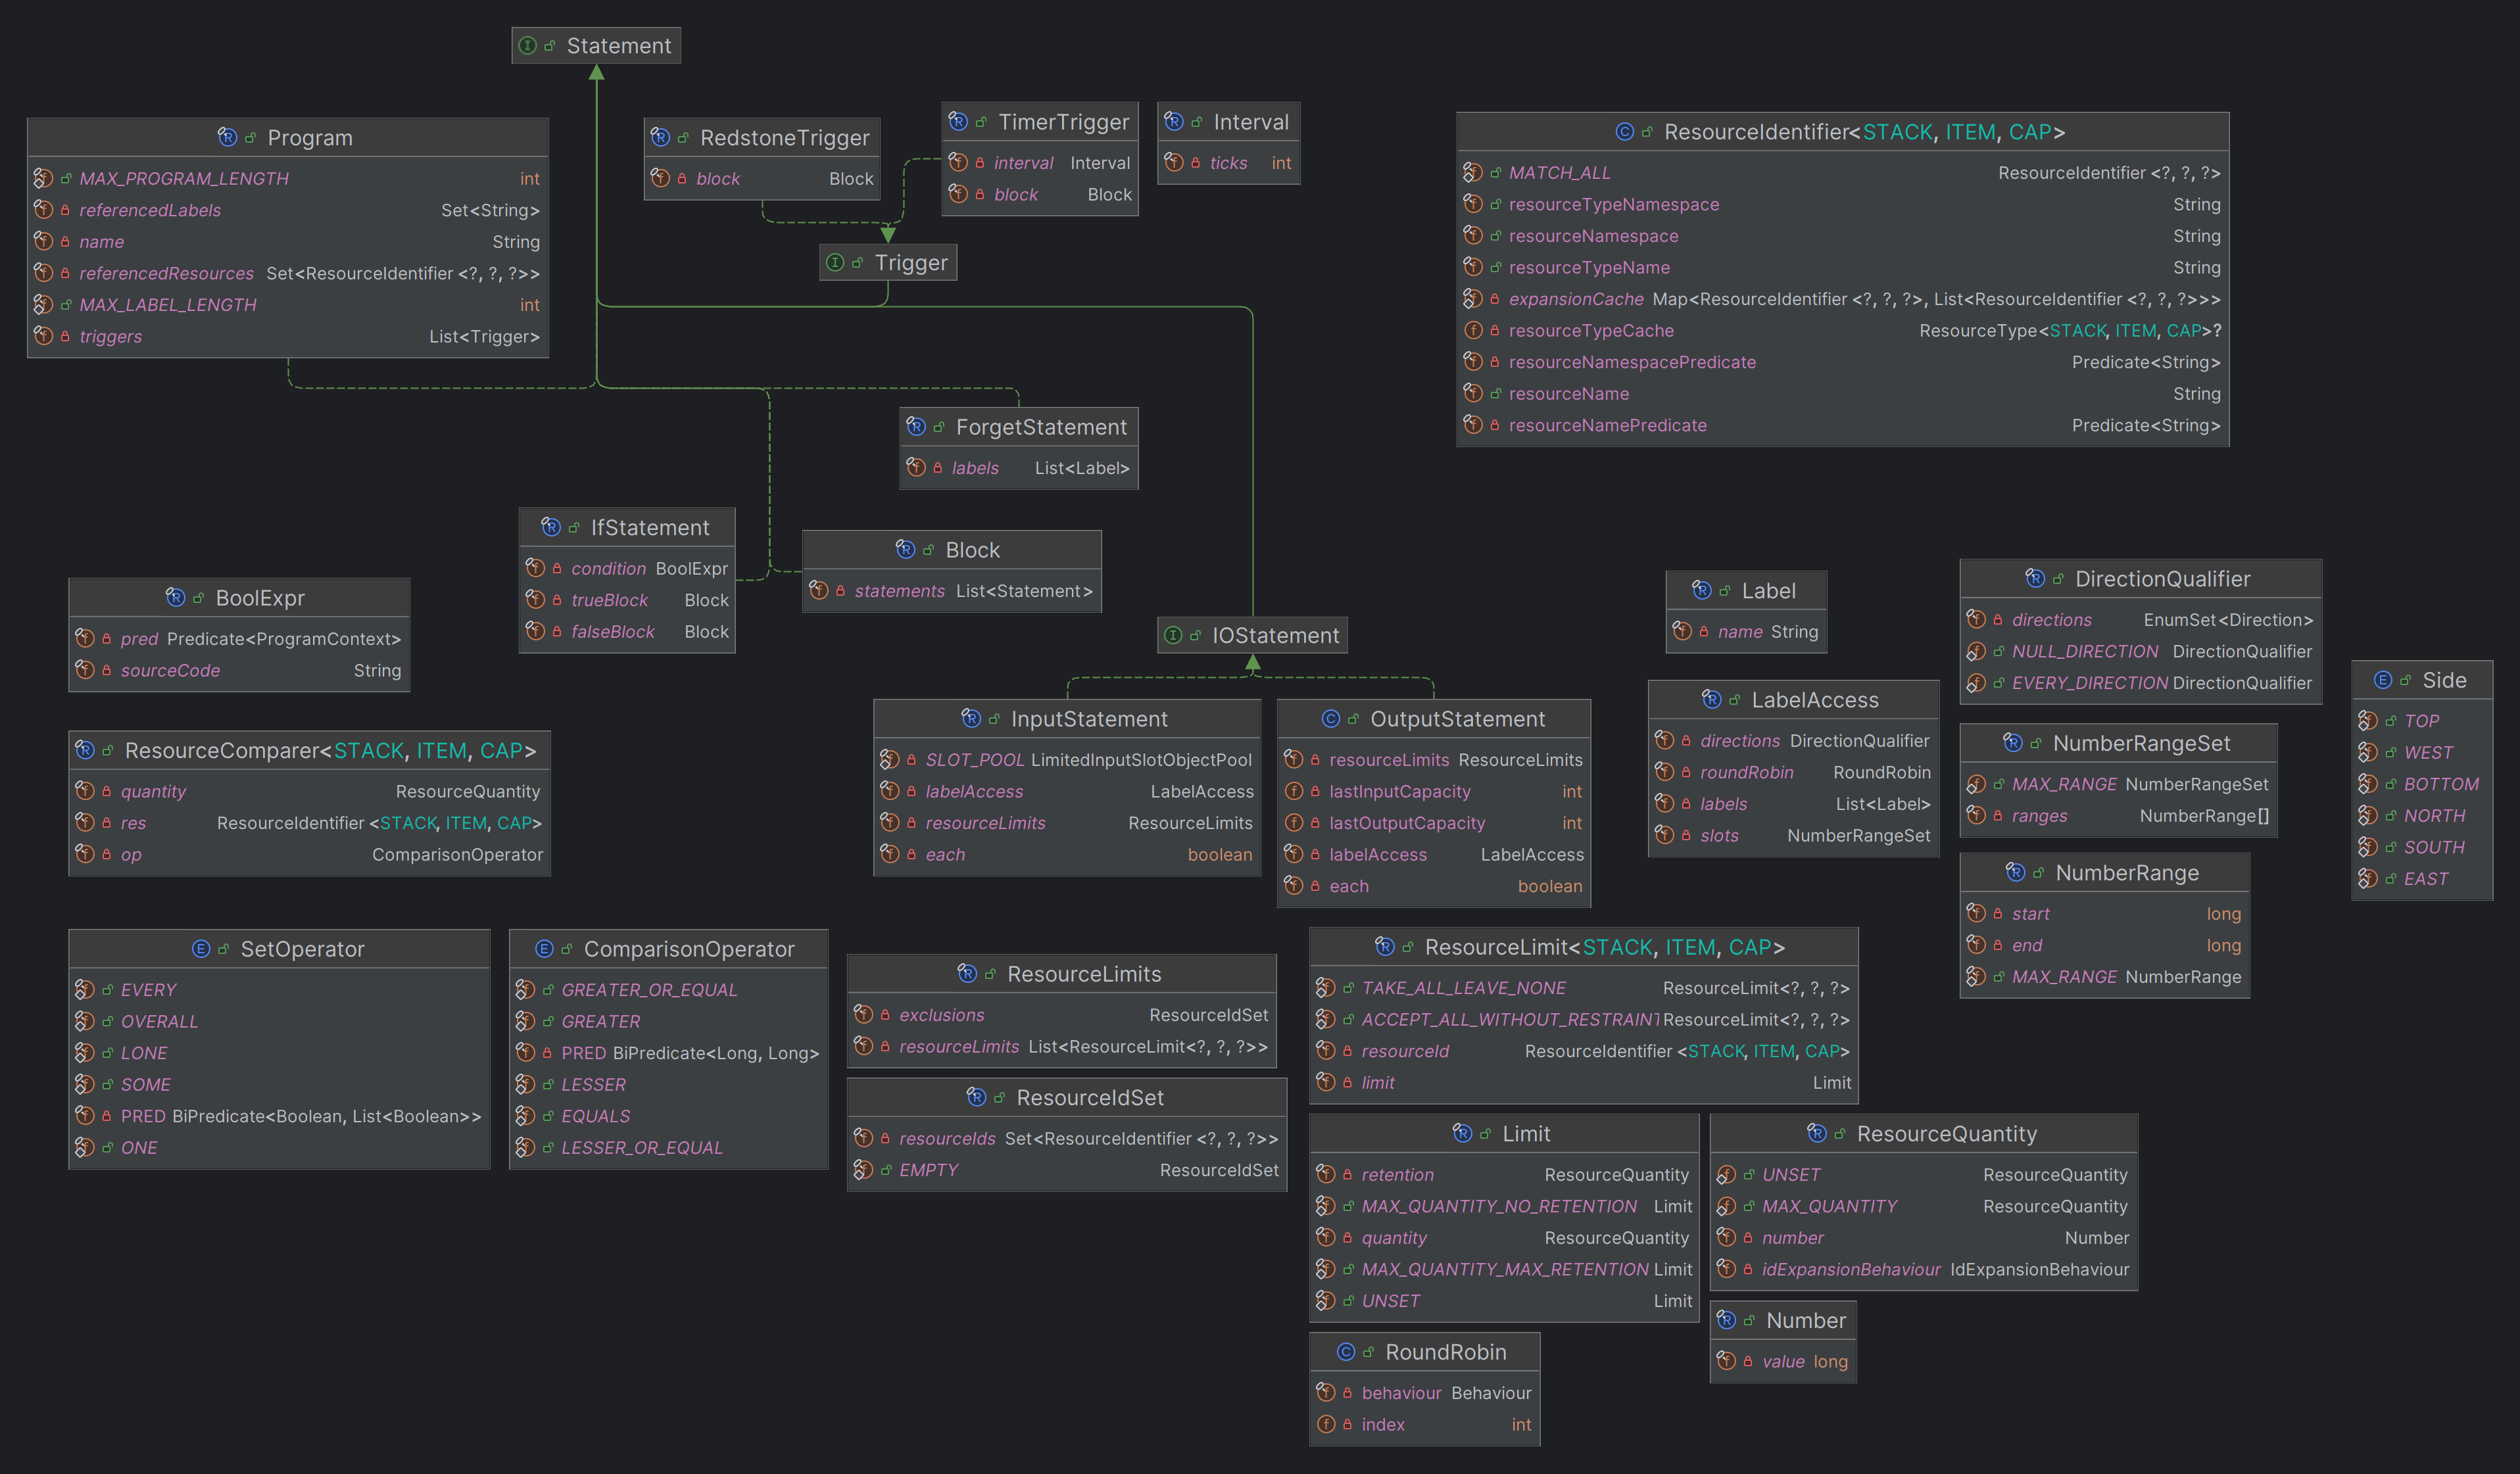This screenshot has height=1474, width=2520.
Task: Click the class icon beside RoundRobin
Action: 1346,1352
